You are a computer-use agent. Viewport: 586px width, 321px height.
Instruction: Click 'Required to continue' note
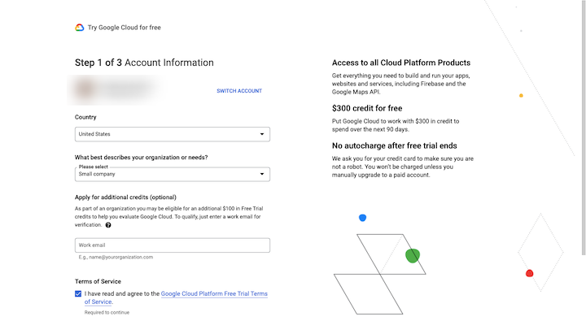(107, 312)
